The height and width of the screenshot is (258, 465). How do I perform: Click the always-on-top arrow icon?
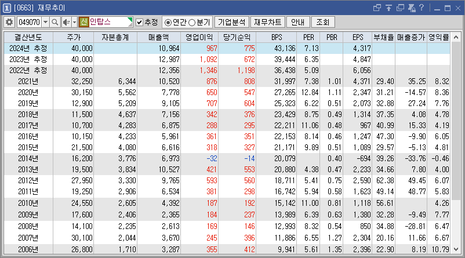point(388,8)
